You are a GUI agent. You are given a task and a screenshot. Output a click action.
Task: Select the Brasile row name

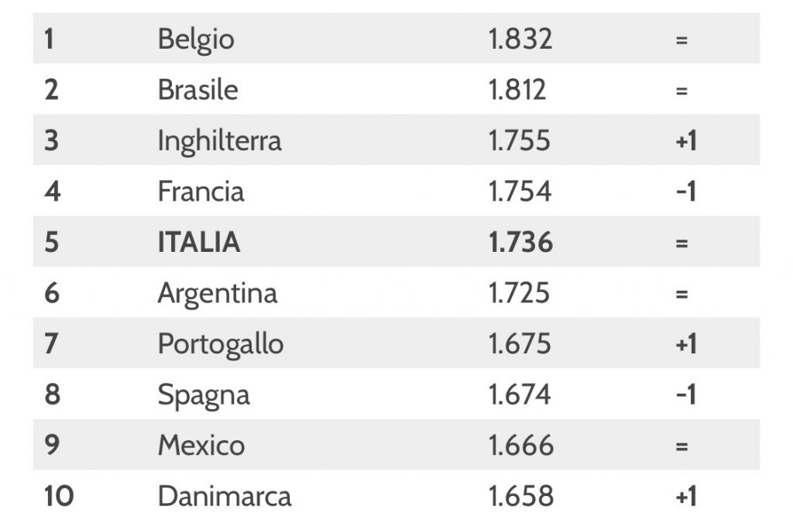coord(197,90)
